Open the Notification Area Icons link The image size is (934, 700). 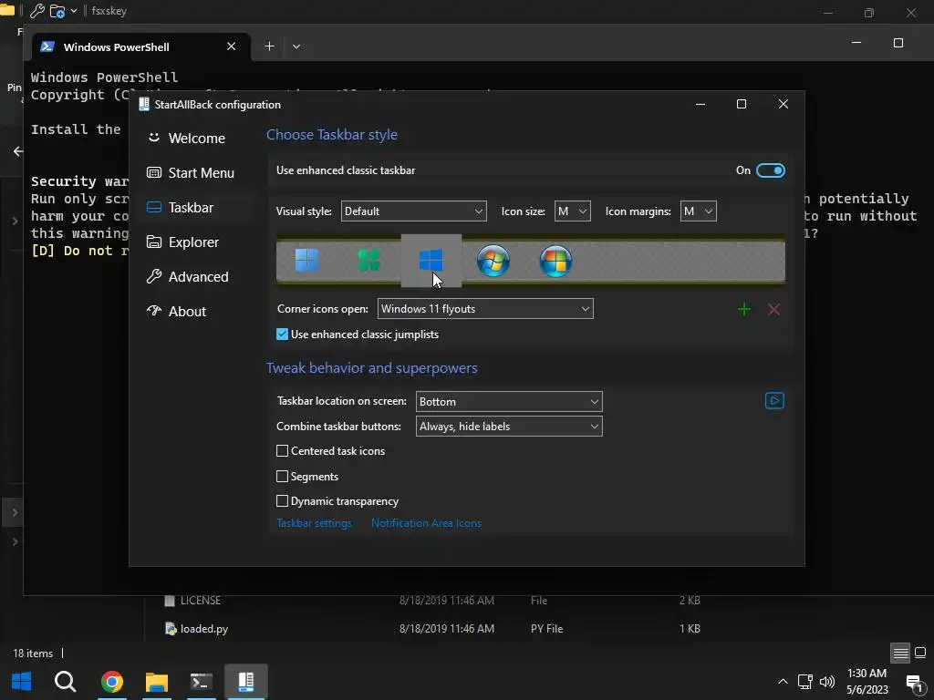coord(427,523)
